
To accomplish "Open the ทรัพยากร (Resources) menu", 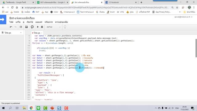I will 49,22.
